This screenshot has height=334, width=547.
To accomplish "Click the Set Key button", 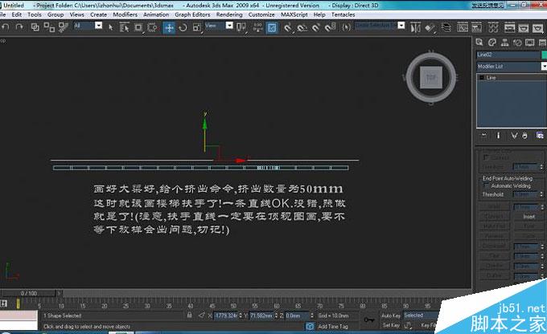I will 391,325.
